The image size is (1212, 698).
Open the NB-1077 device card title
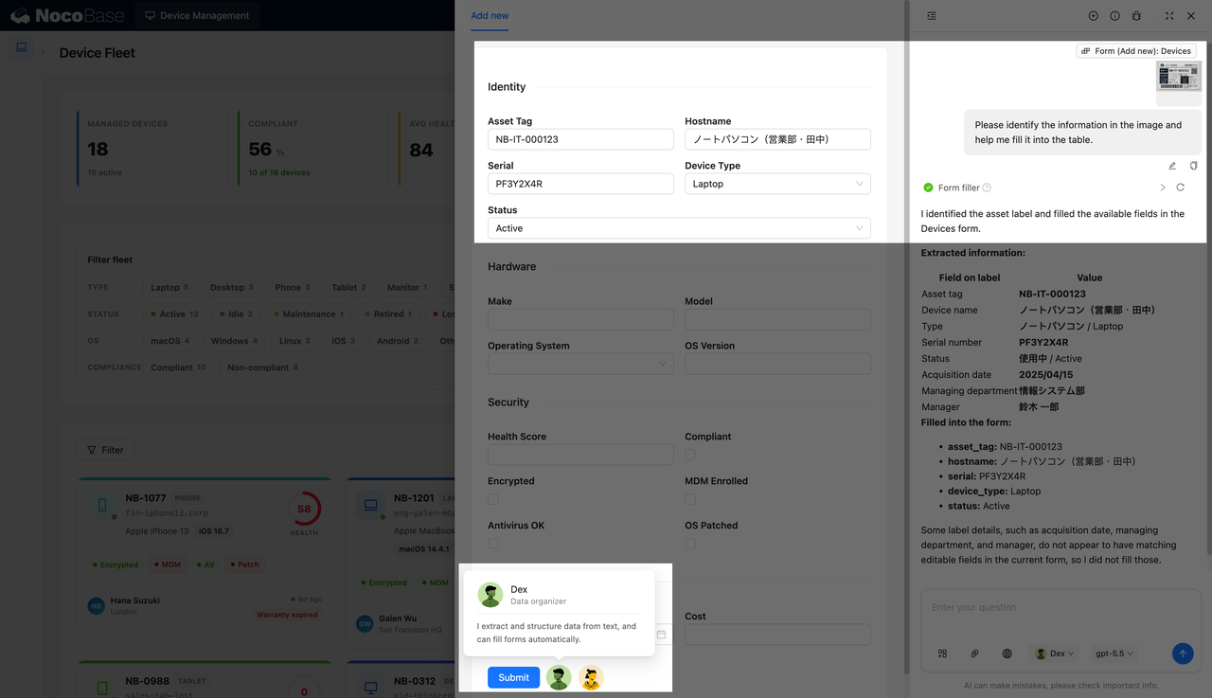145,497
